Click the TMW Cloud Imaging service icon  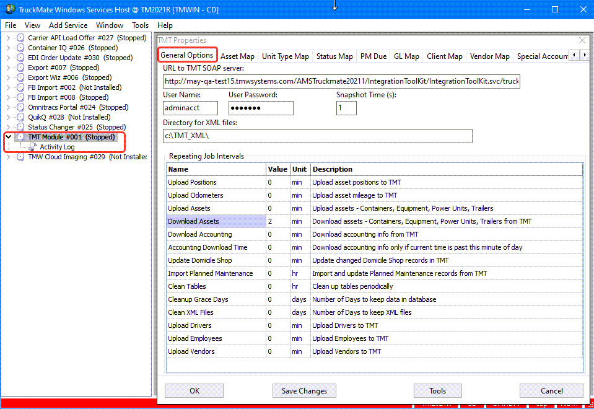click(x=20, y=157)
